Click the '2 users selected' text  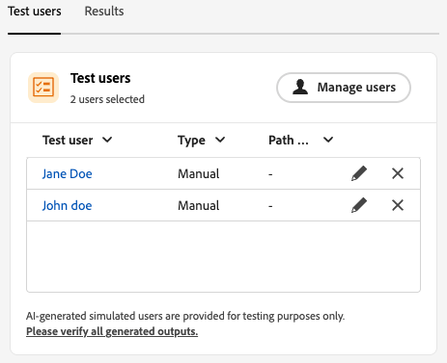coord(107,99)
